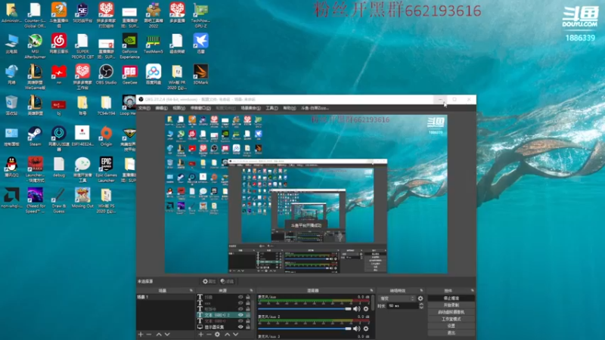Open the GeeGee desktop shortcut

[129, 74]
